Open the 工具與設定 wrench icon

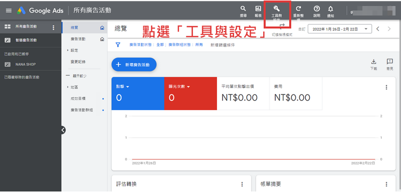click(x=277, y=9)
